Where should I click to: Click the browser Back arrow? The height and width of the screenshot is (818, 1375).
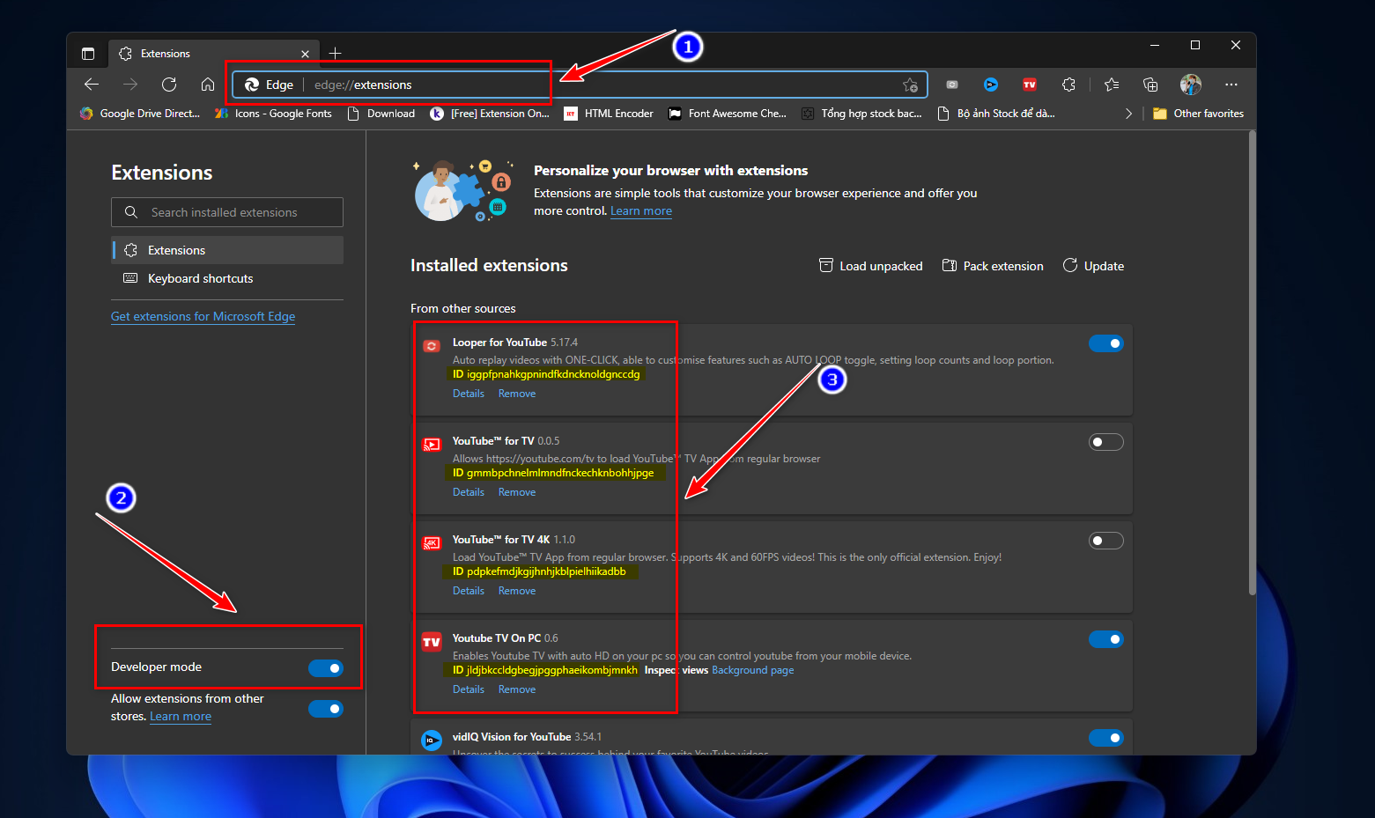(92, 85)
